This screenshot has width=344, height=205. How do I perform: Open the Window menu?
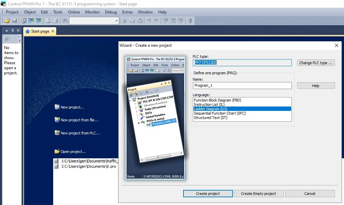[145, 12]
